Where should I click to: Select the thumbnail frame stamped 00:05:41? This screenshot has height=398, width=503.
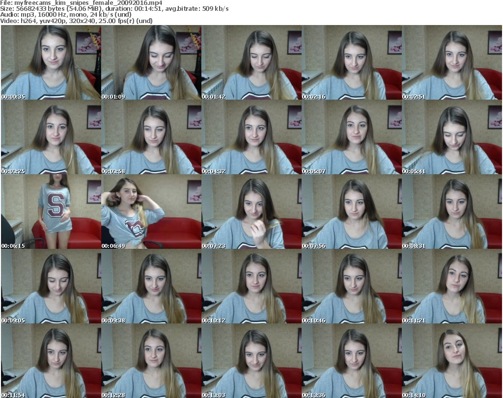click(x=452, y=137)
